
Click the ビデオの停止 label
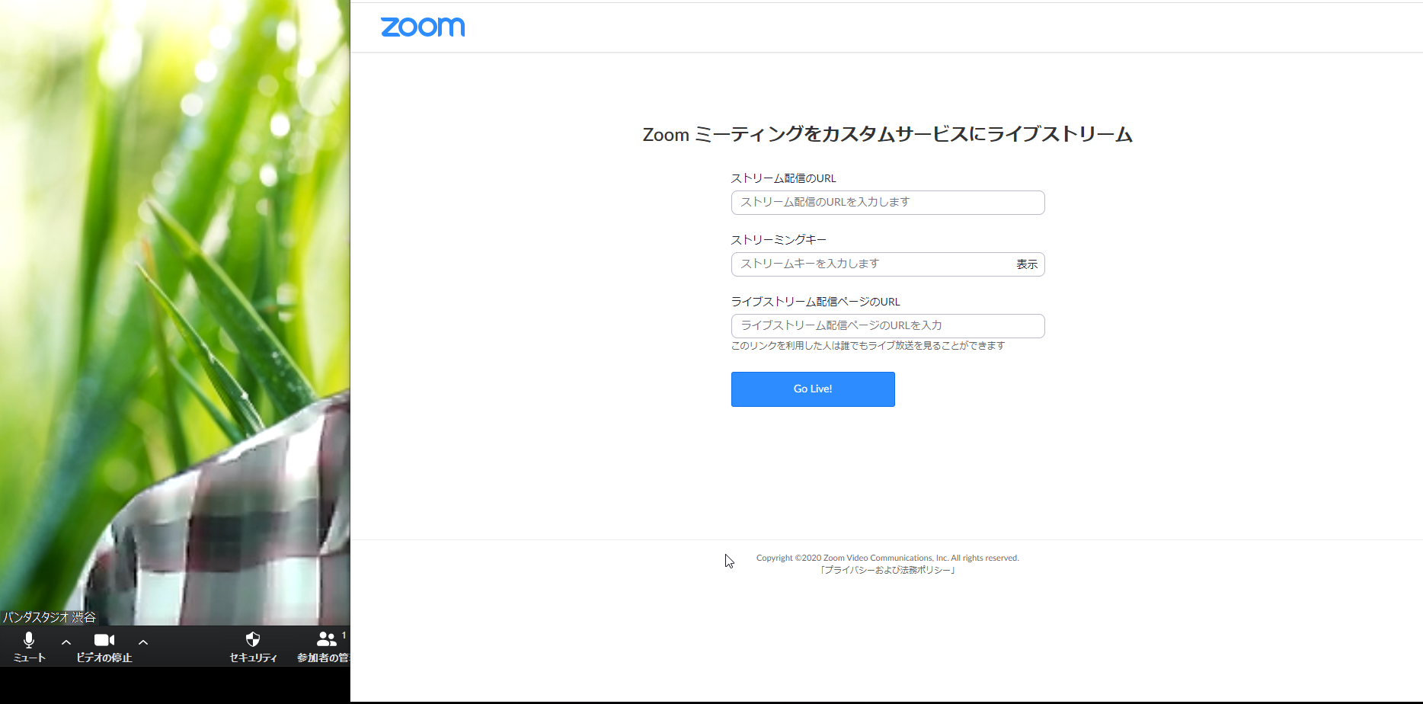[104, 658]
